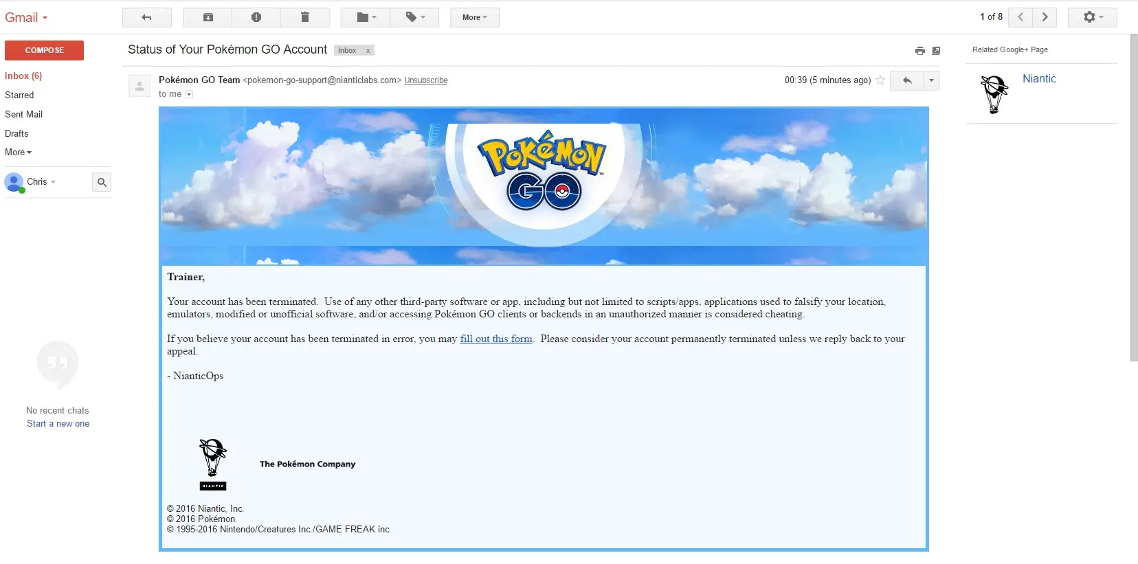Viewport: 1138px width, 564px height.
Task: Star the Pokémon GO Team message
Action: (880, 80)
